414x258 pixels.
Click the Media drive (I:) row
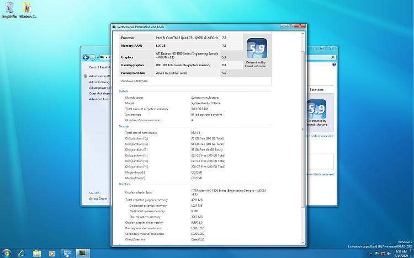coord(164,172)
